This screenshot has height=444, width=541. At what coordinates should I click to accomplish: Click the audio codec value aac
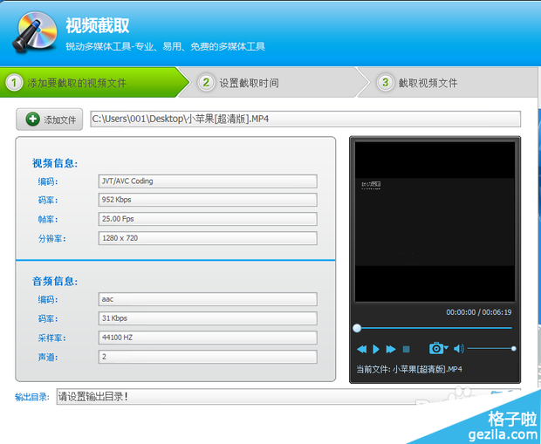208,299
